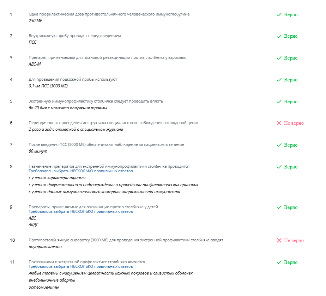Click the multiple-answers note under question 9
Screen dimensions: 326x296
pos(80,212)
